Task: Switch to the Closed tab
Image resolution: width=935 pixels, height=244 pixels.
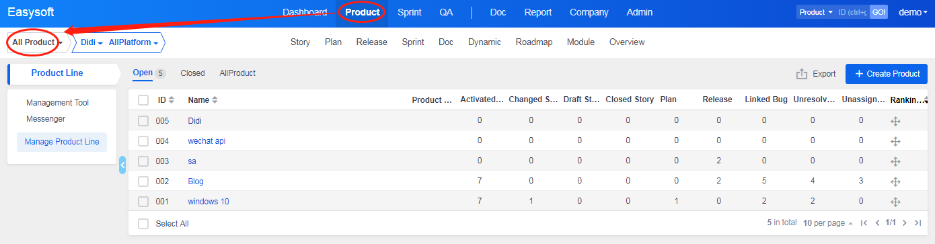Action: pyautogui.click(x=192, y=73)
